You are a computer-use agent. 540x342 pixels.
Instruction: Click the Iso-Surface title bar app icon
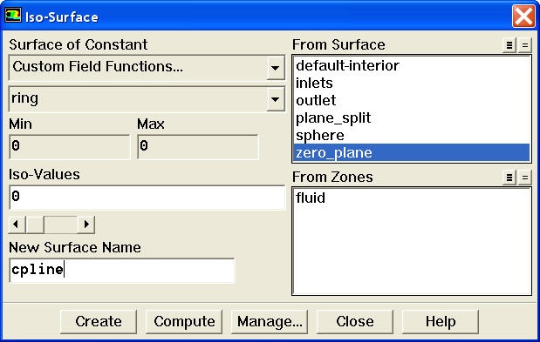(13, 16)
